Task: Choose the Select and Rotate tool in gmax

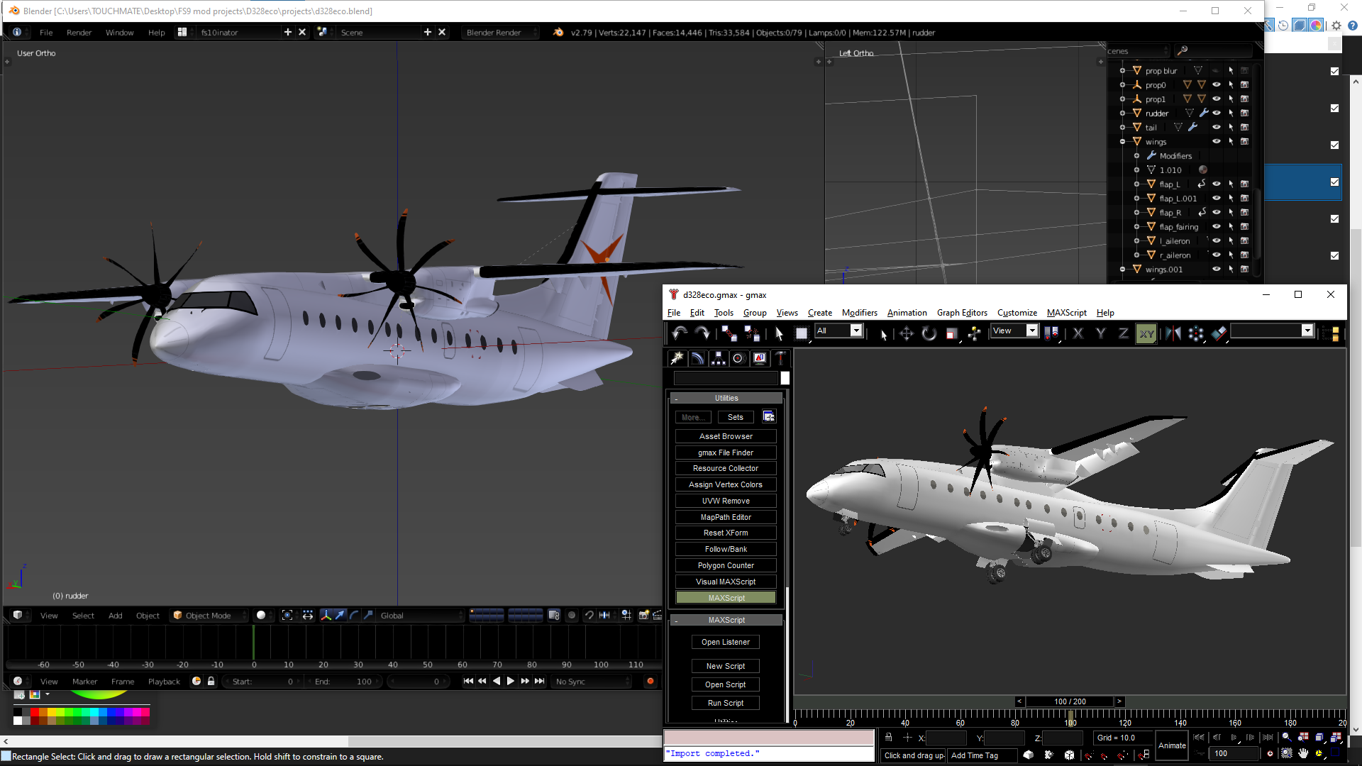Action: point(929,333)
